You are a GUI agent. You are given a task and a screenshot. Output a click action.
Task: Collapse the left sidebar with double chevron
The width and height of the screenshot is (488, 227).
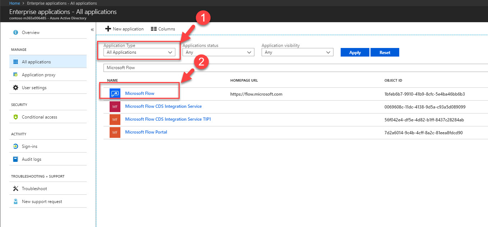pos(92,29)
